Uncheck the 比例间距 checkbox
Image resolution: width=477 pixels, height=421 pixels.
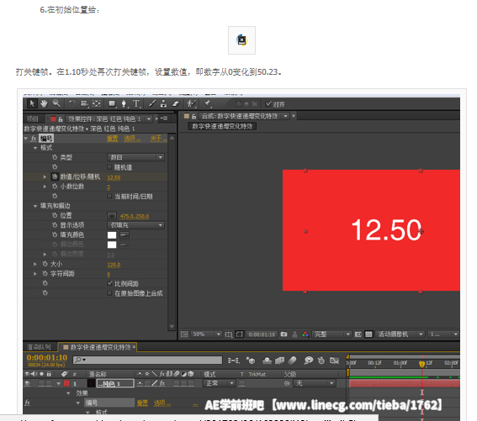tap(110, 283)
